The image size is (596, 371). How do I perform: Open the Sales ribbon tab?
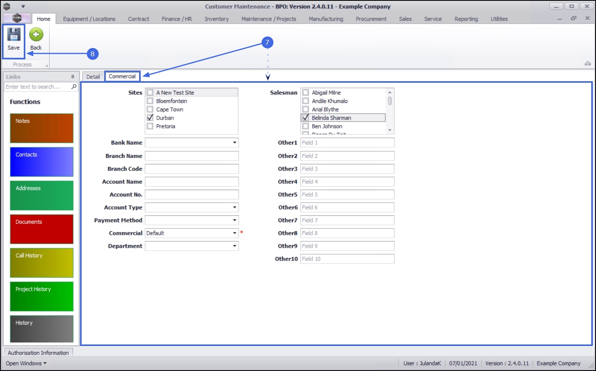click(x=405, y=19)
